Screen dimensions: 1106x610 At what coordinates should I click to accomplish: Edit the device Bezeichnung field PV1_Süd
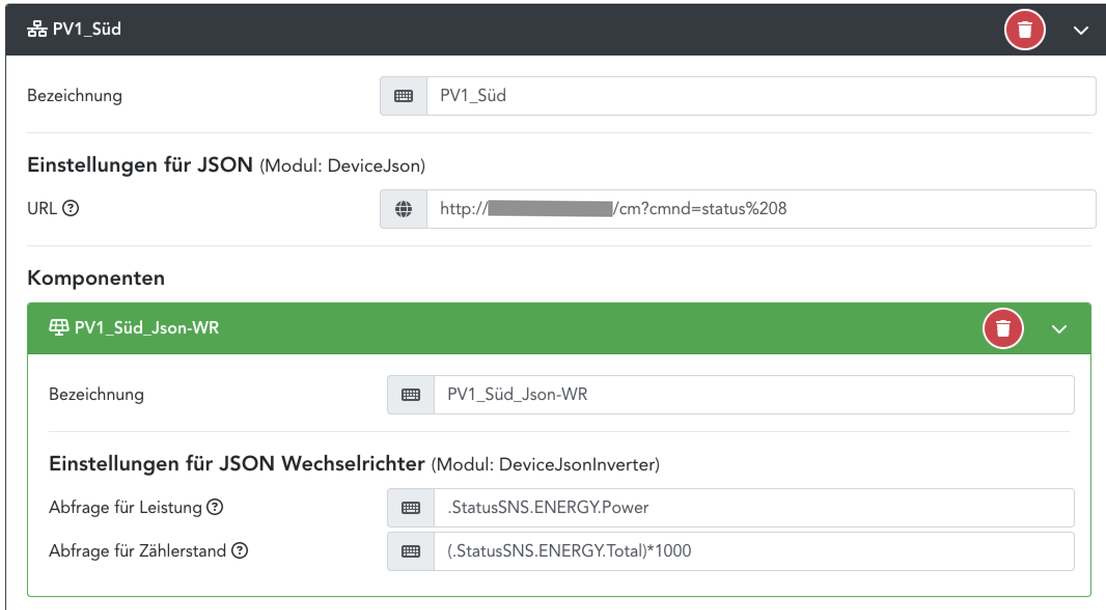tap(761, 96)
